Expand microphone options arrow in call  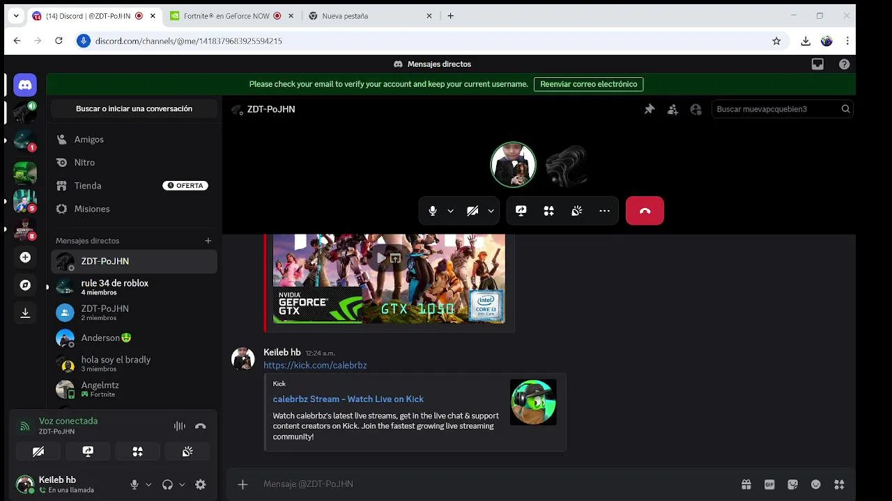point(451,211)
